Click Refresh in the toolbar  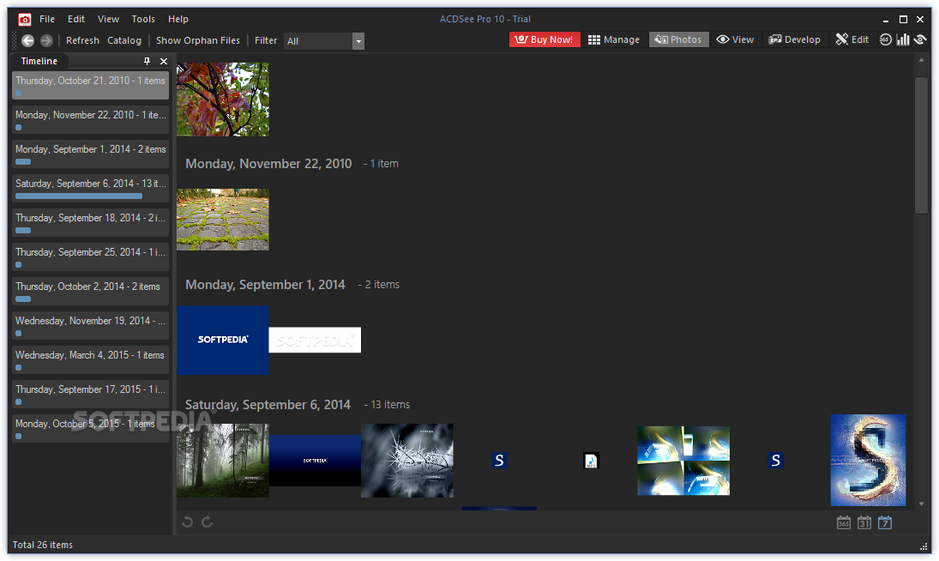[x=82, y=40]
